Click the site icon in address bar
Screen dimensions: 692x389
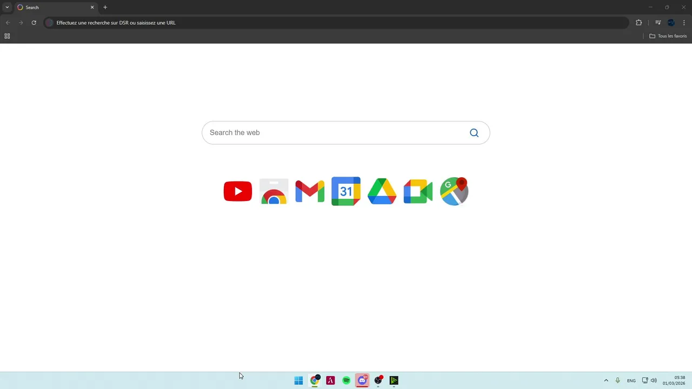coord(49,23)
